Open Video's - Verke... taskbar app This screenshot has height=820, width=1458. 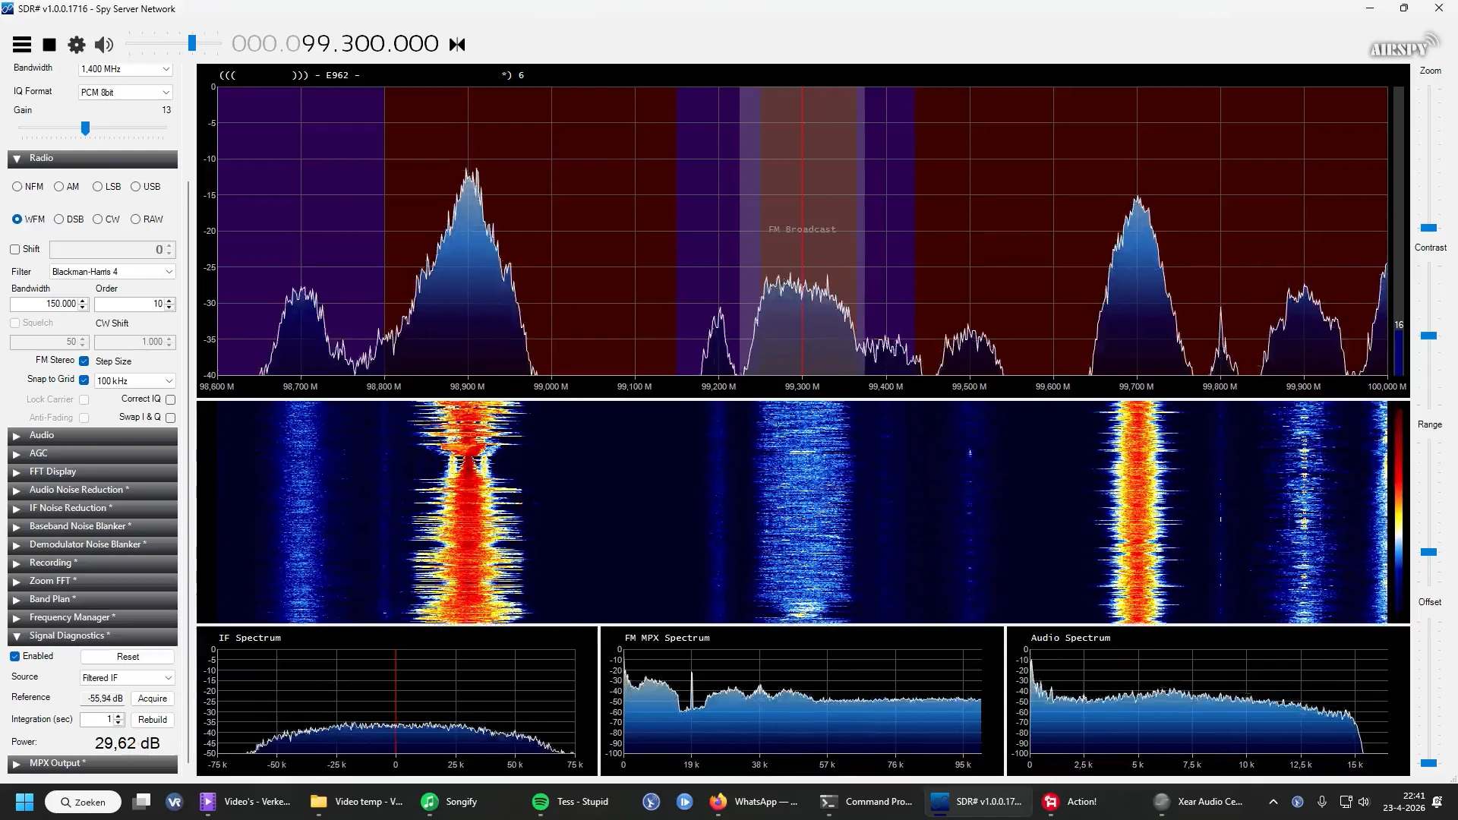click(x=245, y=802)
